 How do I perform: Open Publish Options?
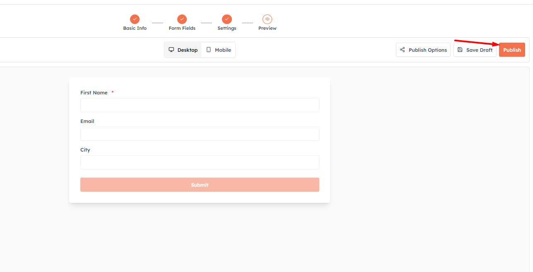click(423, 50)
